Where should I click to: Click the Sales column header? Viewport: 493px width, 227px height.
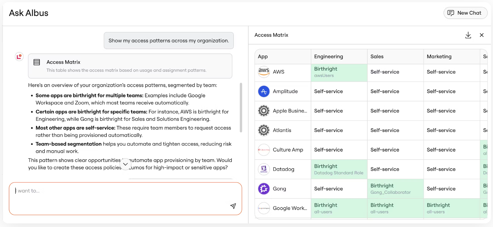(377, 57)
